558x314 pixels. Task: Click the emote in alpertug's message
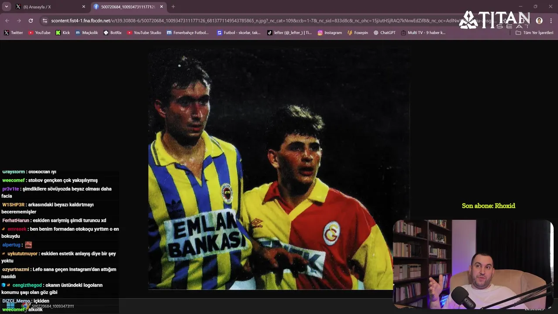click(28, 245)
